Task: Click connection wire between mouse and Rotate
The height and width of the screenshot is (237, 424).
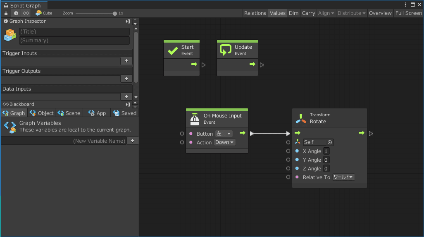Action: (x=270, y=133)
